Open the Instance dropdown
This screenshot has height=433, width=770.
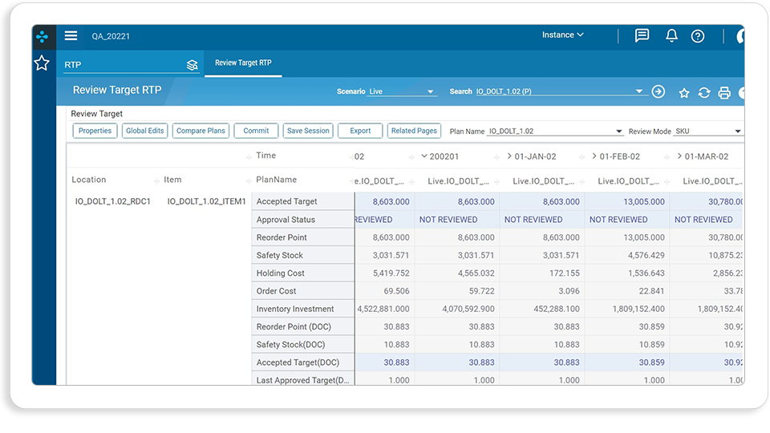click(x=563, y=34)
